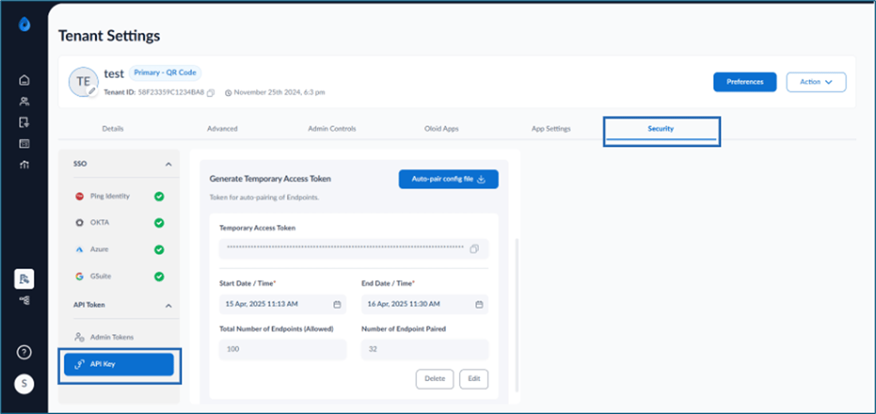Select GSuite SSO entry

click(x=119, y=277)
